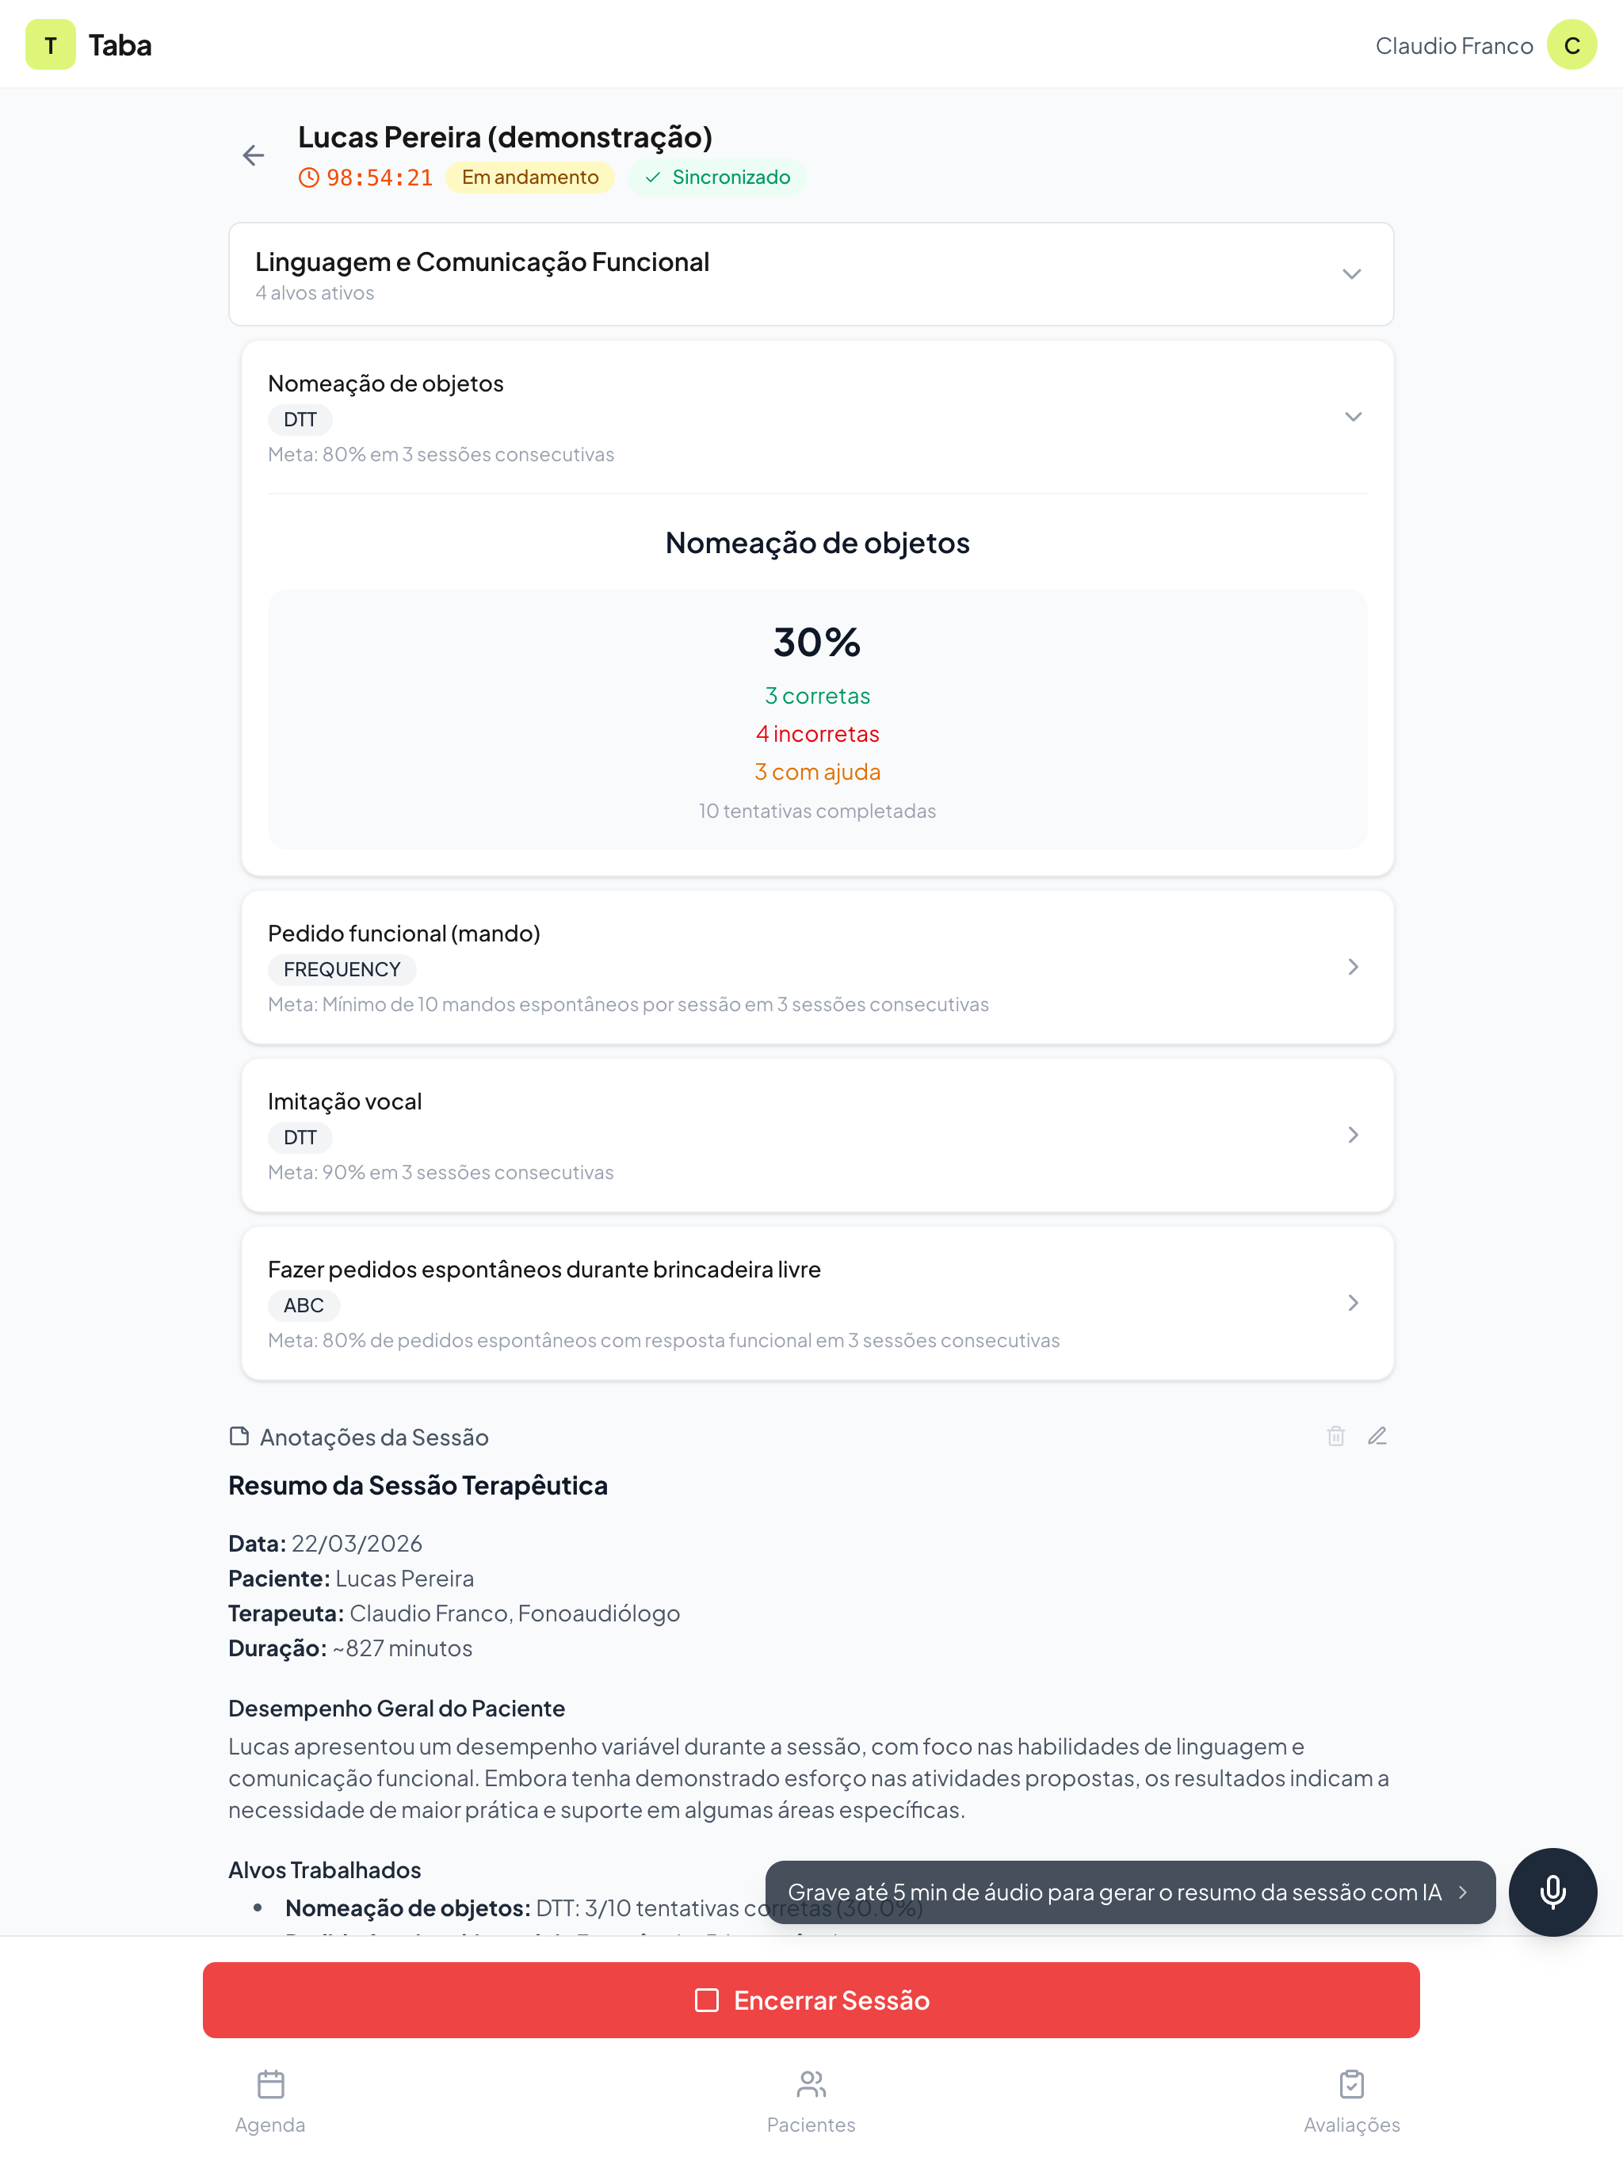Collapse the Nomeação de objetos target

(1353, 417)
